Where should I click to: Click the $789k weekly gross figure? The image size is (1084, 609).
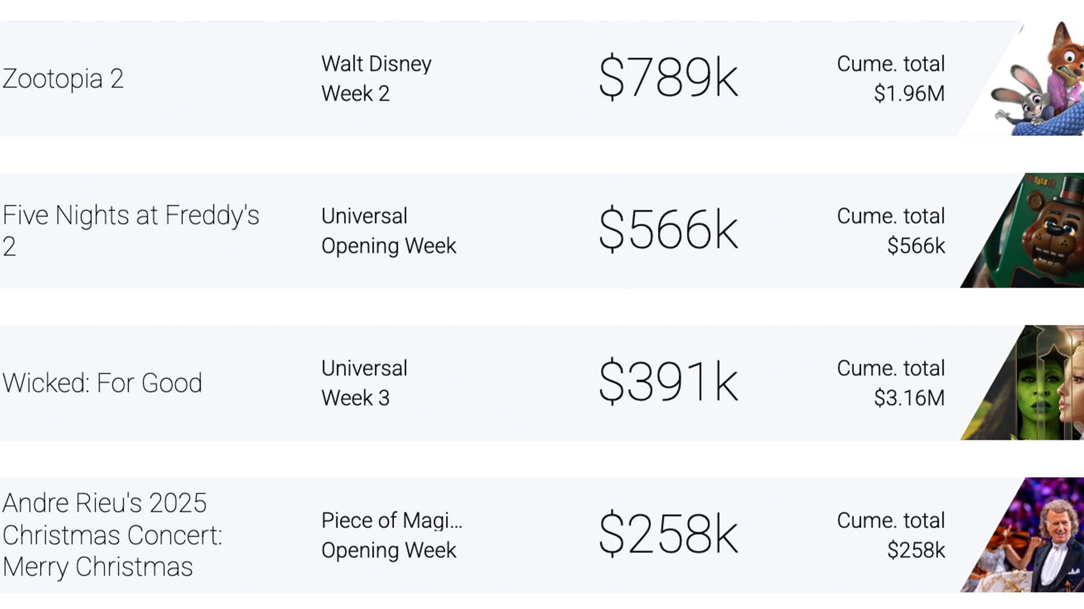pos(668,77)
